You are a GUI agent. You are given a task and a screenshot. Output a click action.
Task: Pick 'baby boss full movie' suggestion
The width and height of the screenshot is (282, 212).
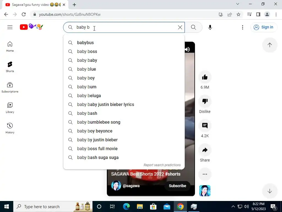(124, 149)
